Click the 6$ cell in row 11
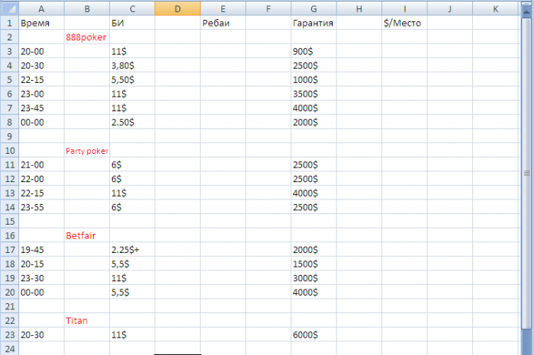534x355 pixels. (x=132, y=165)
